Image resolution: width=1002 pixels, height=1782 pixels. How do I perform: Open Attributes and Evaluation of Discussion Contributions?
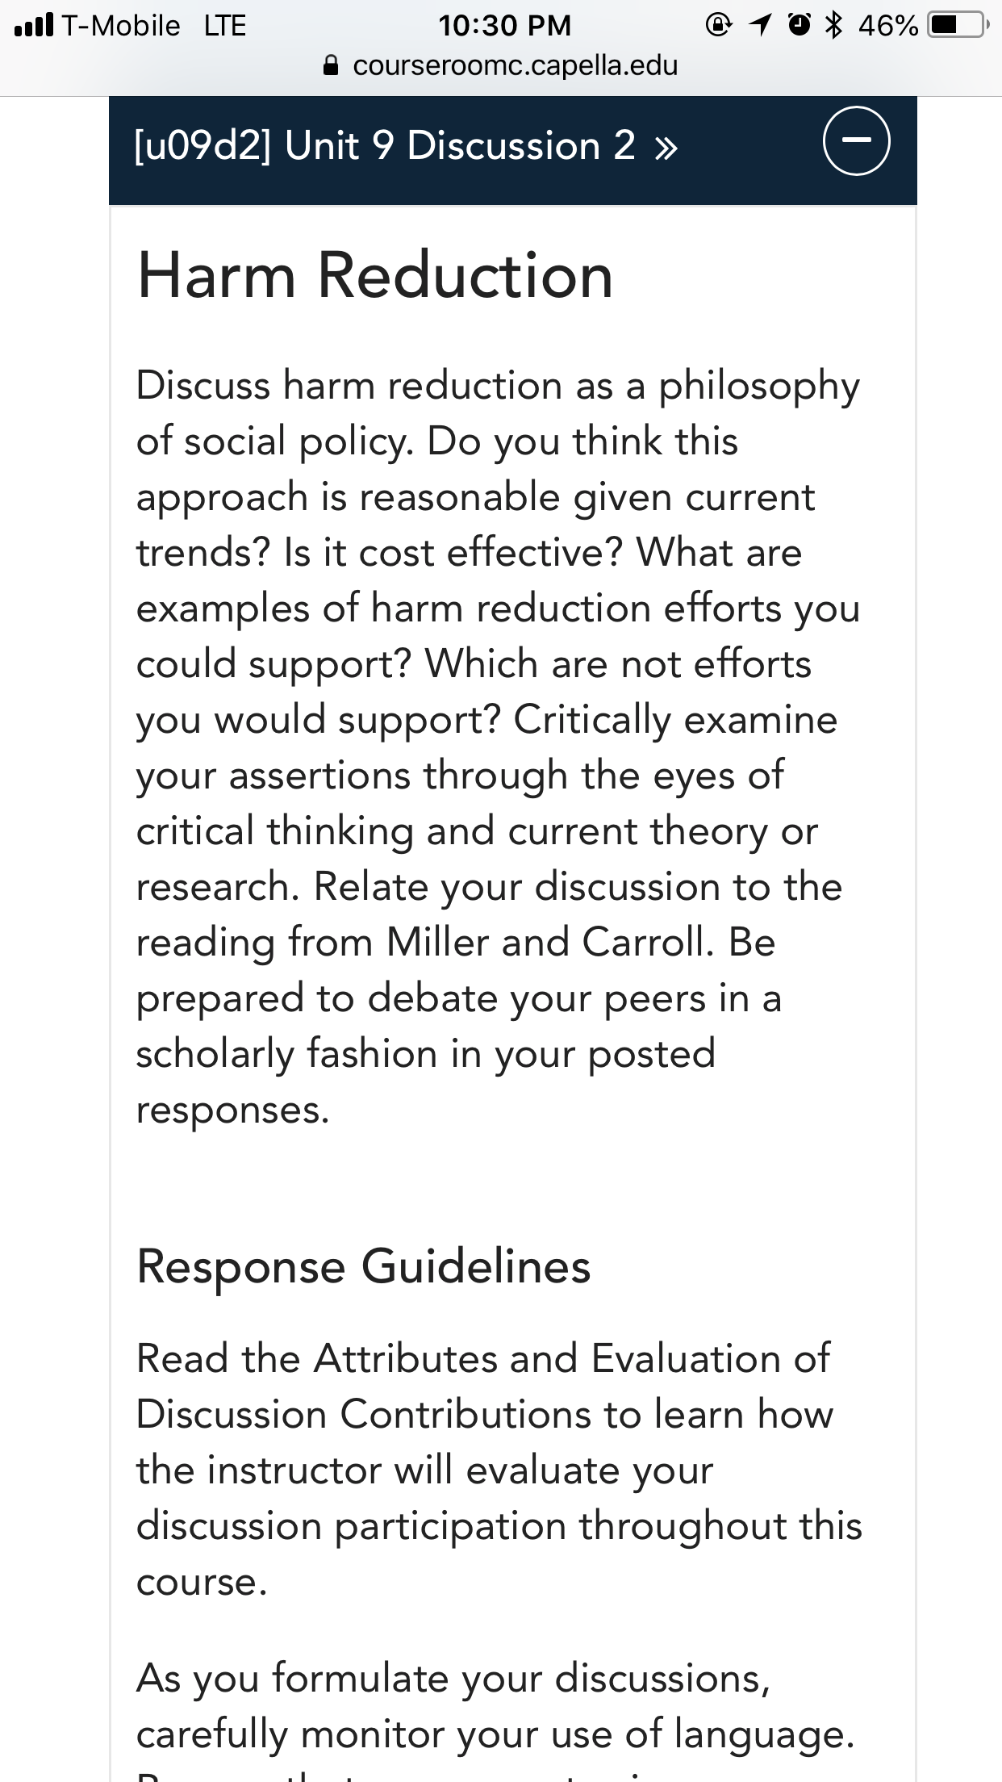tap(484, 1387)
